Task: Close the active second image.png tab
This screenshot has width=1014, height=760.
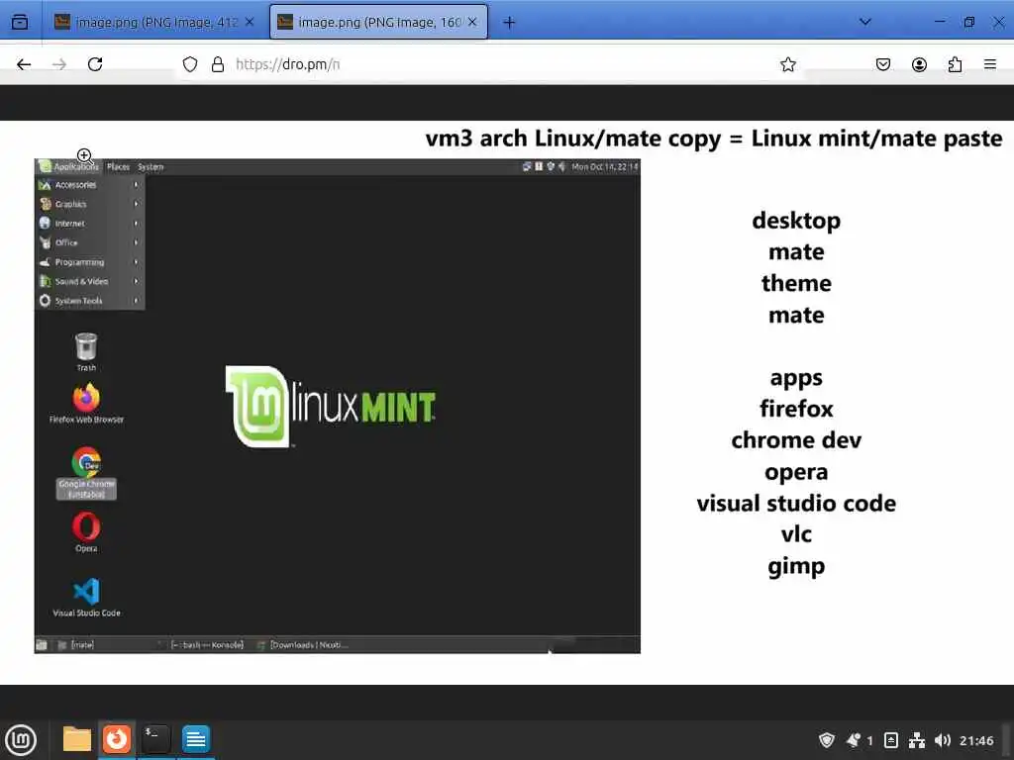Action: coord(472,22)
